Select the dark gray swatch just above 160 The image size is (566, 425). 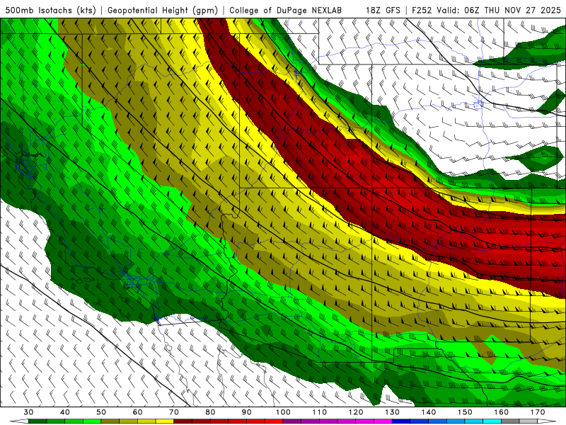(x=510, y=421)
